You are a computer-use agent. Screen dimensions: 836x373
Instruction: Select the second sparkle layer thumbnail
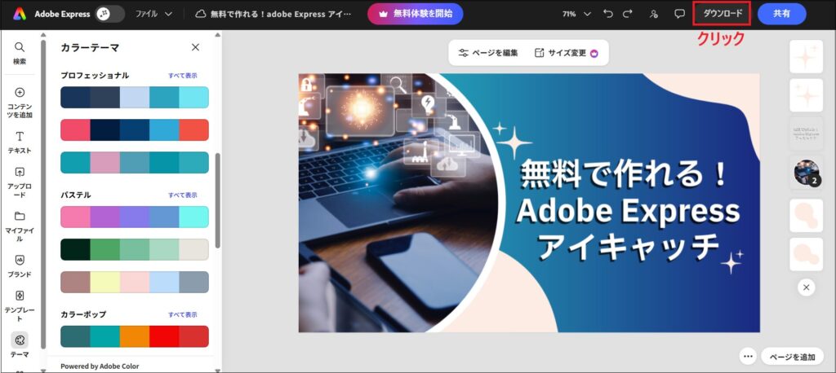pyautogui.click(x=806, y=95)
